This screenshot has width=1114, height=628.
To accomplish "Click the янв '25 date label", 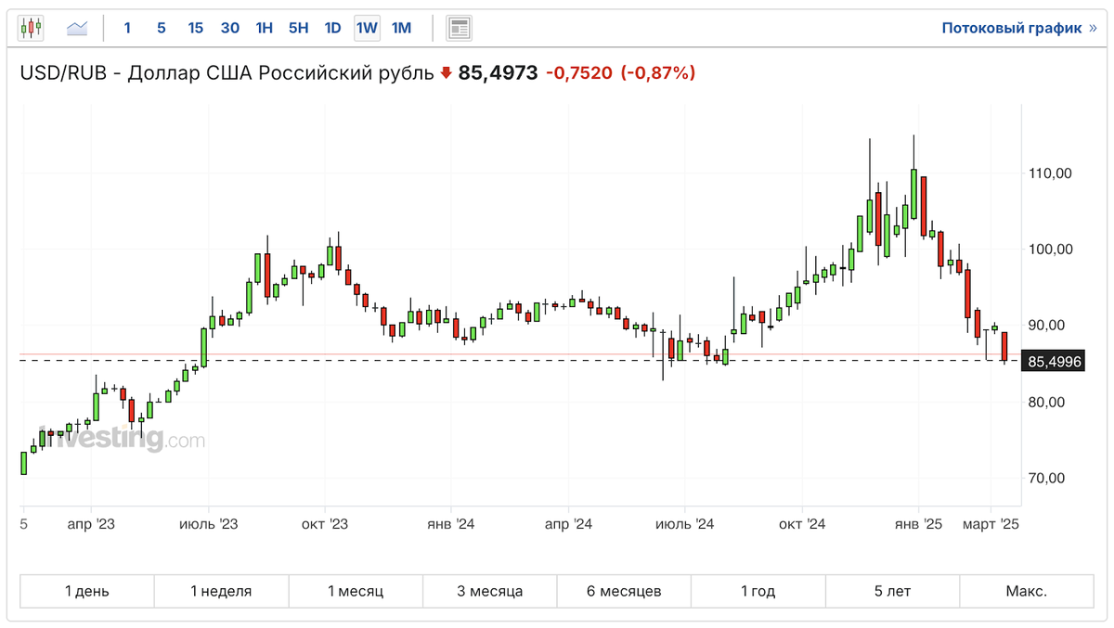I will [919, 524].
